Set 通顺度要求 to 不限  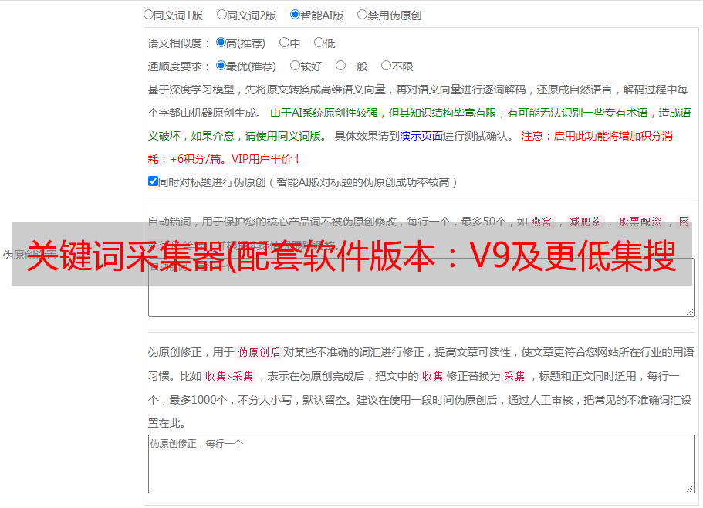pyautogui.click(x=386, y=66)
